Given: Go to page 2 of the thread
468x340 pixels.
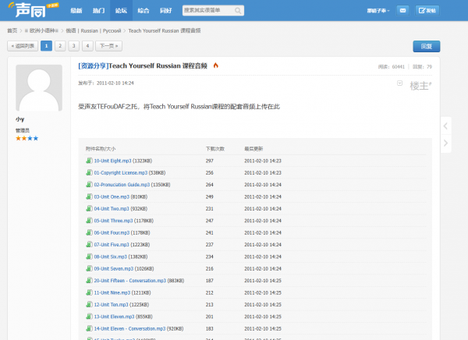Looking at the screenshot, I should (60, 46).
